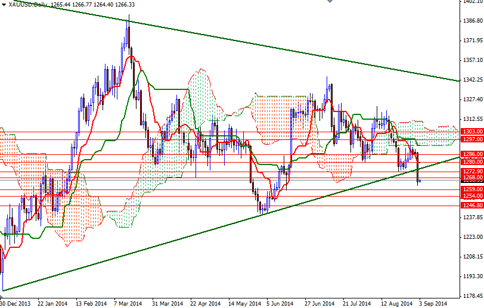Click the small blue latest candle on chart
The image size is (484, 308).
[x=420, y=181]
